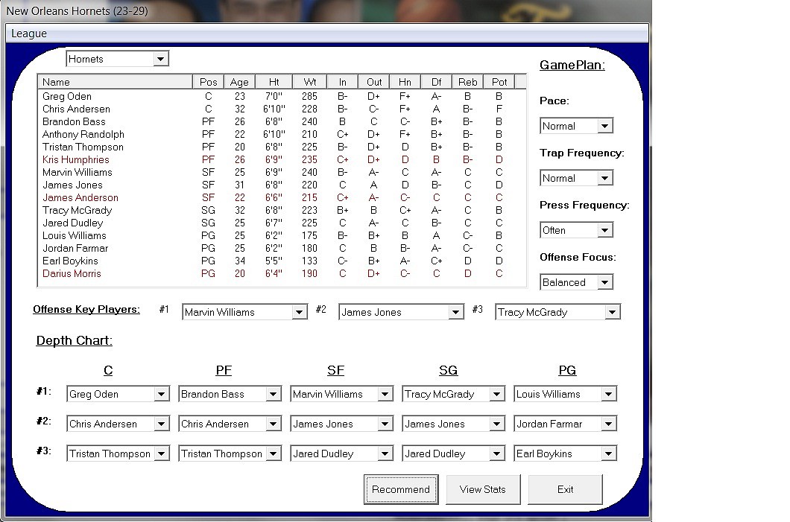The height and width of the screenshot is (522, 790).
Task: Select Brandon Bass roster row
Action: tap(282, 121)
